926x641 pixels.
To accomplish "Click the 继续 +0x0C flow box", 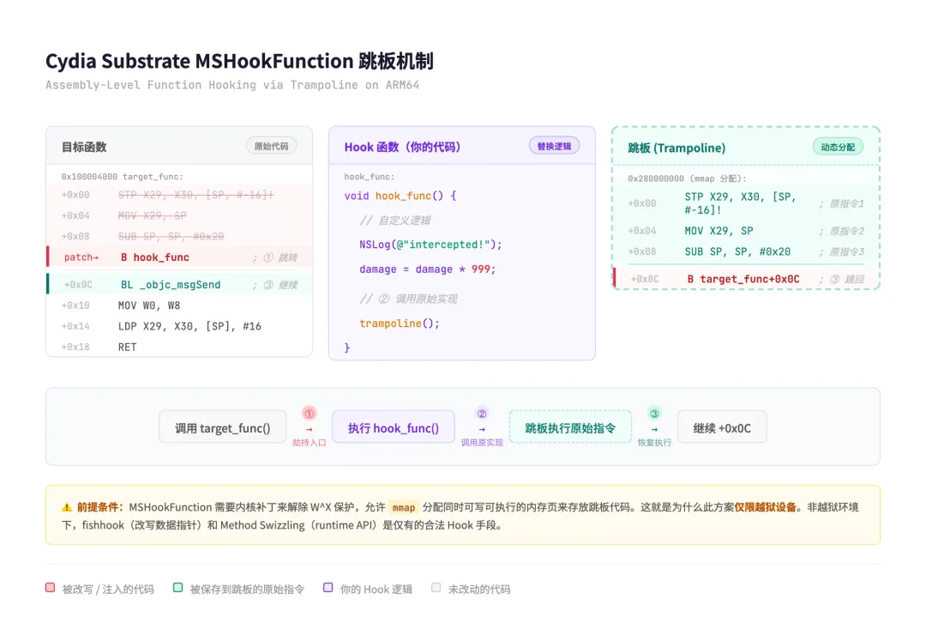I will click(x=722, y=427).
